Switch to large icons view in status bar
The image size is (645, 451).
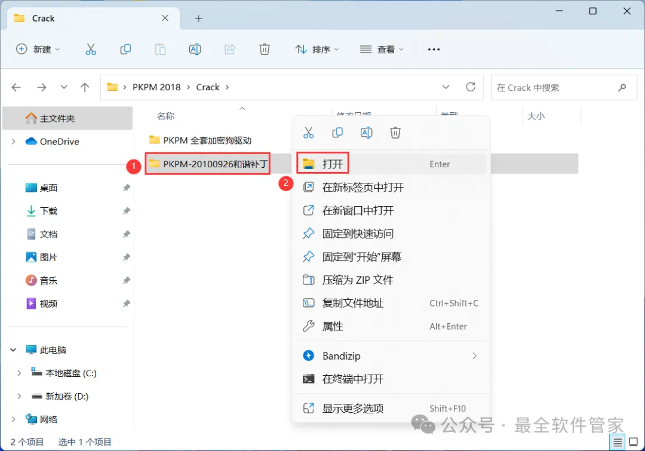click(x=634, y=443)
